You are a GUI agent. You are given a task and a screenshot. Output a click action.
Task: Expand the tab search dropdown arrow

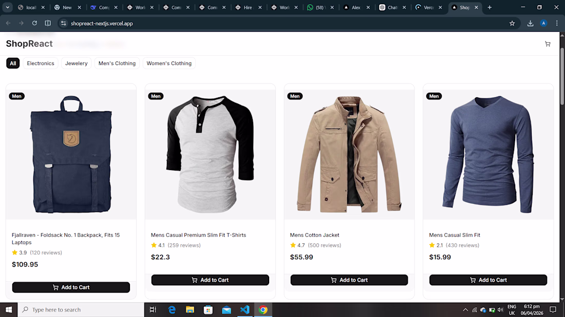coord(7,7)
